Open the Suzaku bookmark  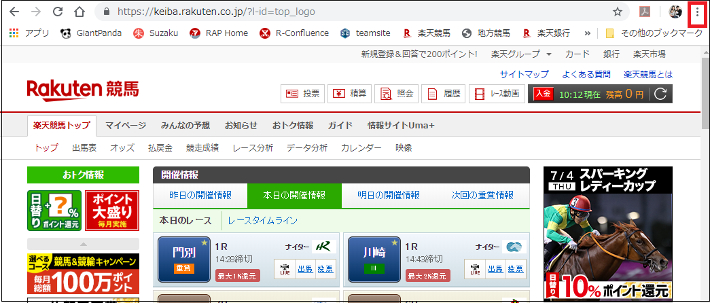point(156,33)
